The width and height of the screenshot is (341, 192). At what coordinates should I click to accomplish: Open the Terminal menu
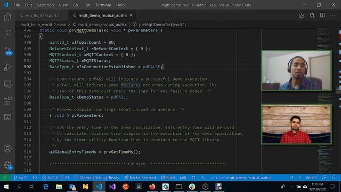(103, 5)
